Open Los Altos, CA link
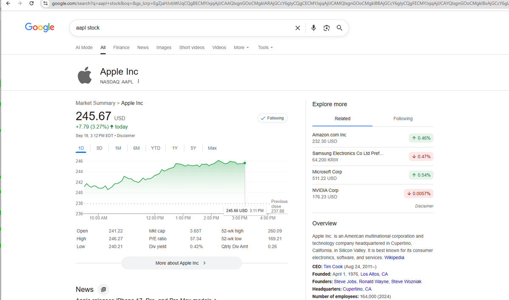509x300 pixels. (374, 274)
